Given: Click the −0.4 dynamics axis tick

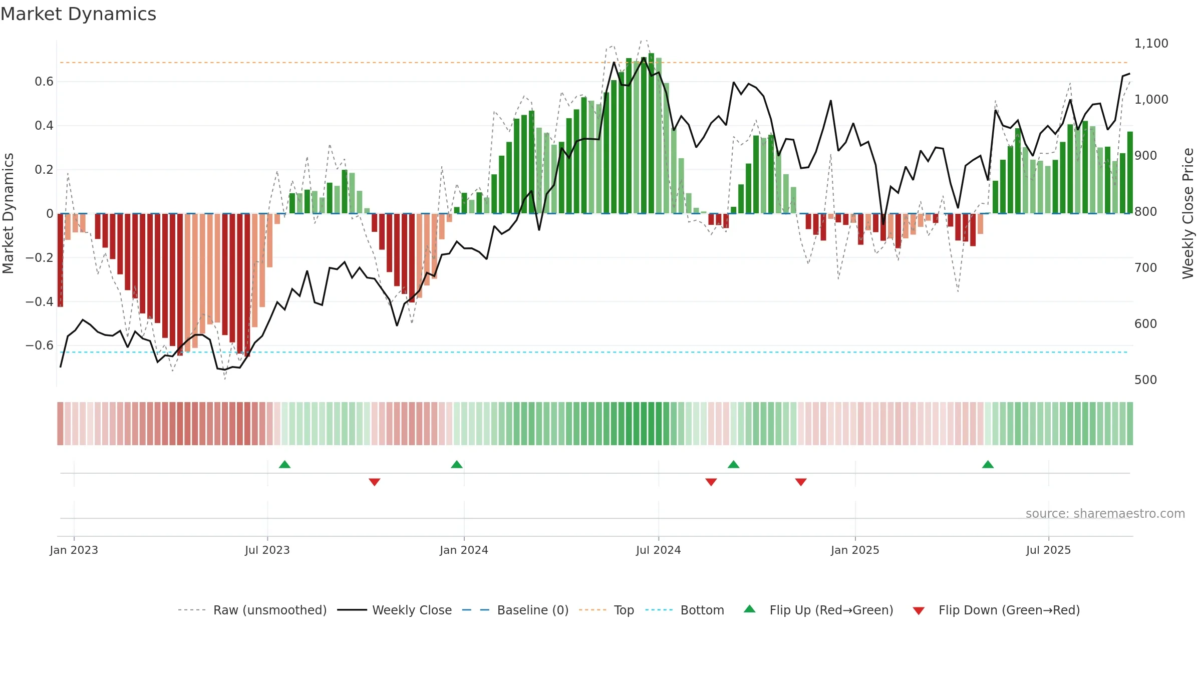Looking at the screenshot, I should coord(40,302).
